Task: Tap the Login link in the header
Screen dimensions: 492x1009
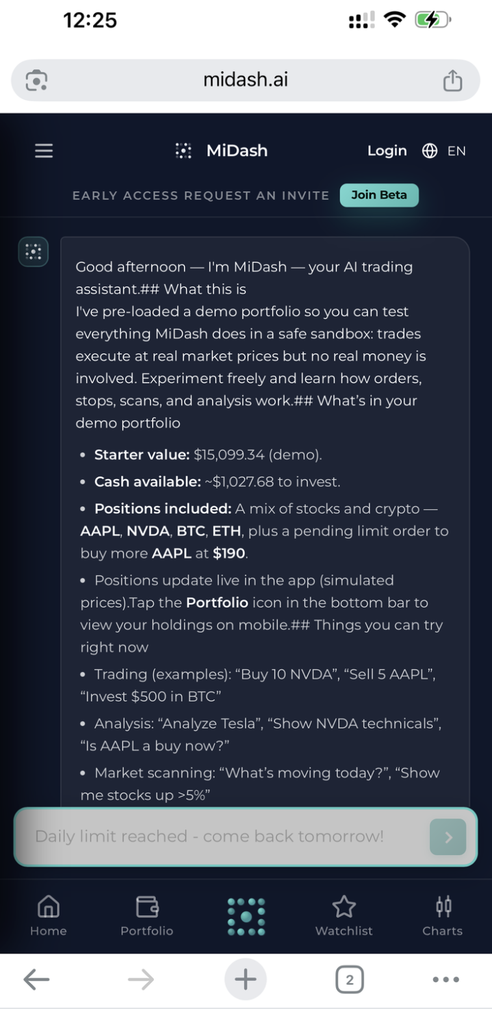Action: click(387, 151)
